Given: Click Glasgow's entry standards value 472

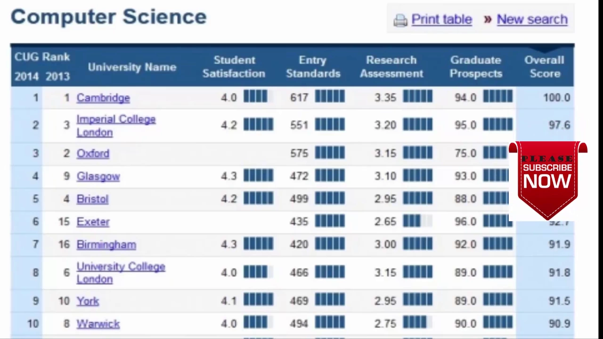Looking at the screenshot, I should pyautogui.click(x=299, y=176).
